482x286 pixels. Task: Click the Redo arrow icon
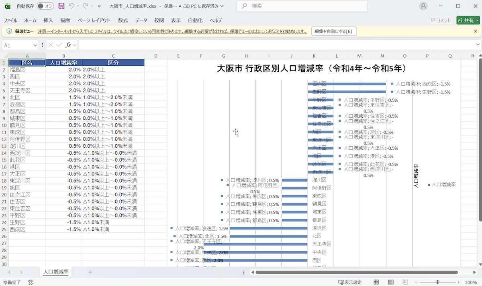pos(85,6)
